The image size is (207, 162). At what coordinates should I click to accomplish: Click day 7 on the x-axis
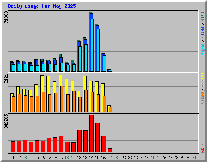[50, 158]
